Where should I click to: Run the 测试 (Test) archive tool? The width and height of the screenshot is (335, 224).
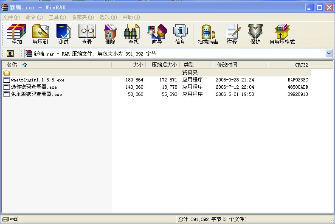(x=63, y=34)
